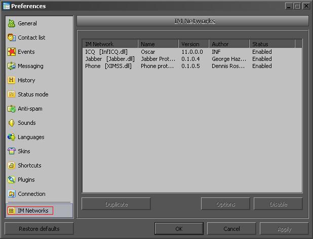Click the Connection icon
Image resolution: width=313 pixels, height=239 pixels.
[11, 194]
